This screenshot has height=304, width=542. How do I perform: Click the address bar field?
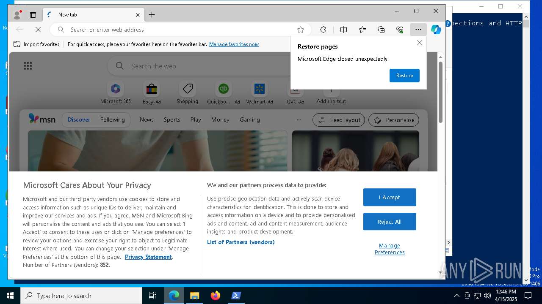point(181,30)
